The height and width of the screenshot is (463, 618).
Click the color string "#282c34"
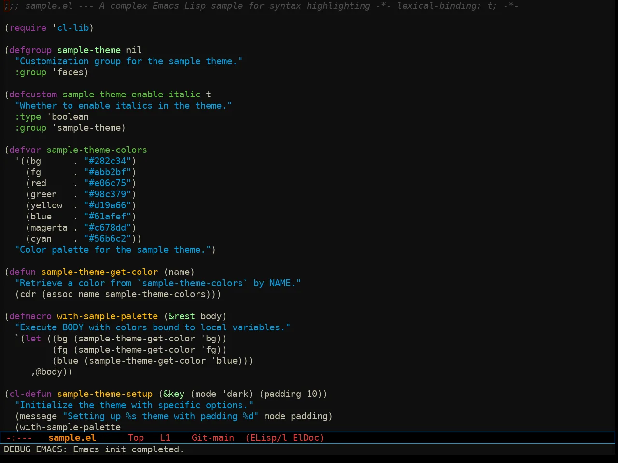[x=108, y=161]
